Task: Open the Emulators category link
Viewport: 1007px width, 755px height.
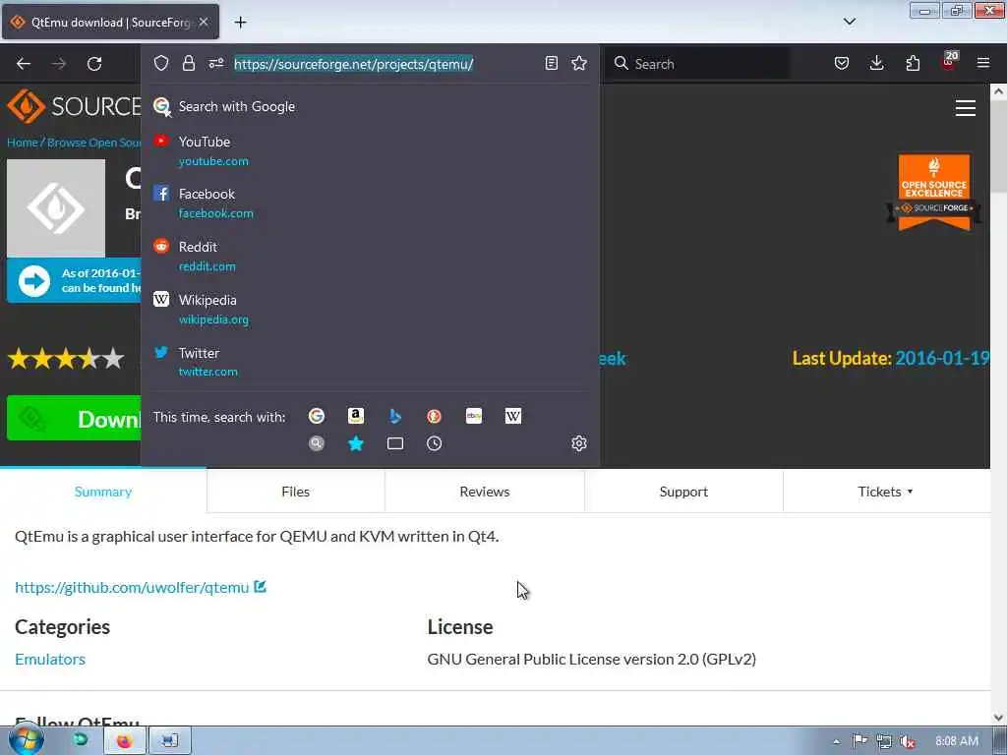Action: 50,659
